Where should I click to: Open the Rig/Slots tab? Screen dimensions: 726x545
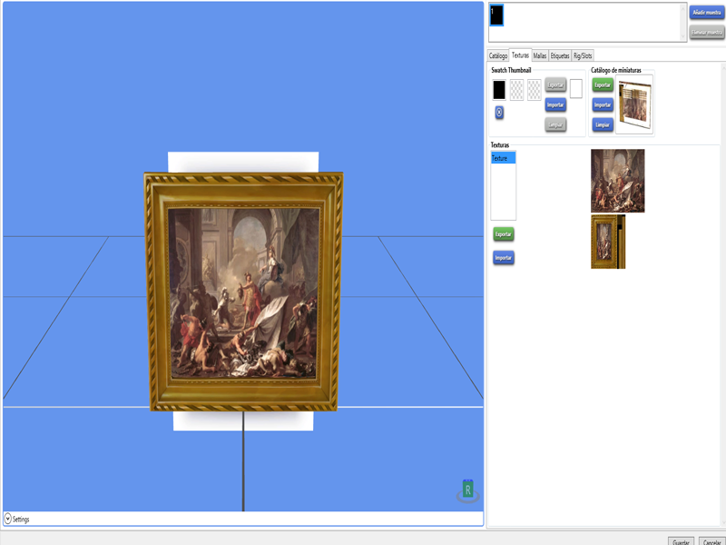tap(583, 55)
